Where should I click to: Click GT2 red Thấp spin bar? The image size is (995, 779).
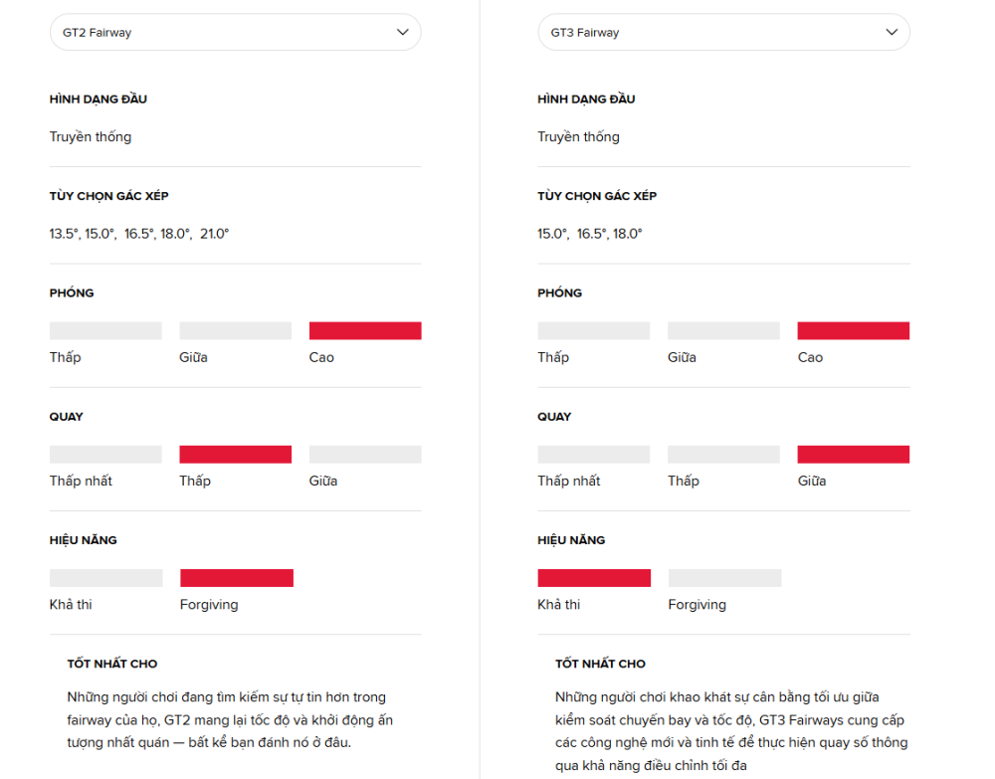(x=236, y=455)
